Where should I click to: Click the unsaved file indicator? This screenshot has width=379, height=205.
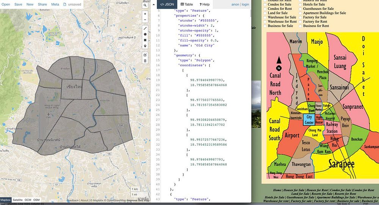(x=72, y=4)
